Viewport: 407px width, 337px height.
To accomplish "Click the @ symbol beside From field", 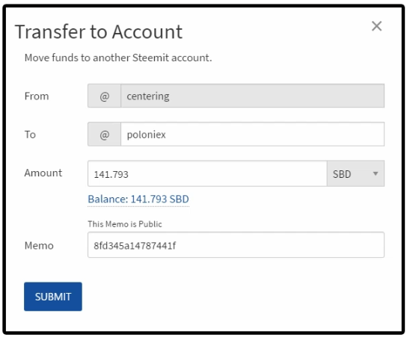I will coord(104,96).
